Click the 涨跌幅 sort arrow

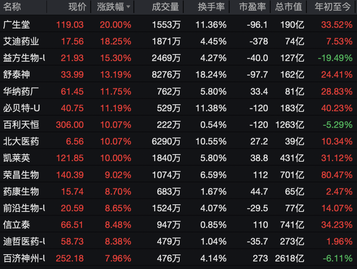(129, 7)
